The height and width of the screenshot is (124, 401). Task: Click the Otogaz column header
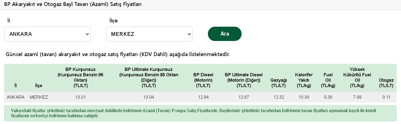[386, 83]
